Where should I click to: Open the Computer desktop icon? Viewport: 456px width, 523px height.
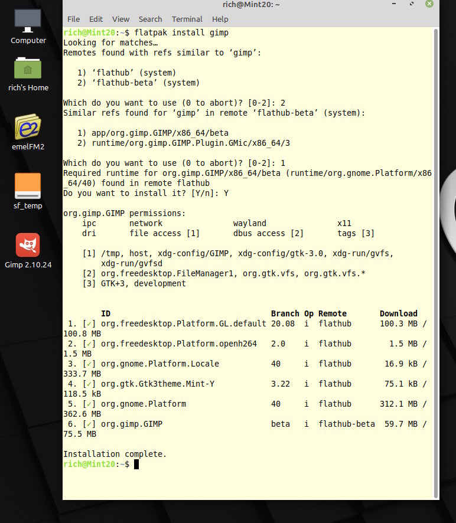[28, 27]
